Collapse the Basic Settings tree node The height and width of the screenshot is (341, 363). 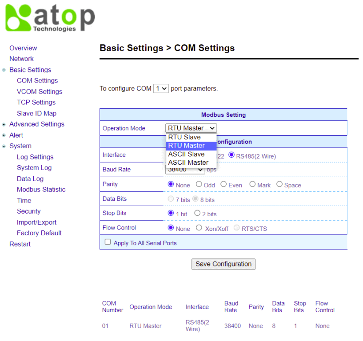click(4, 70)
